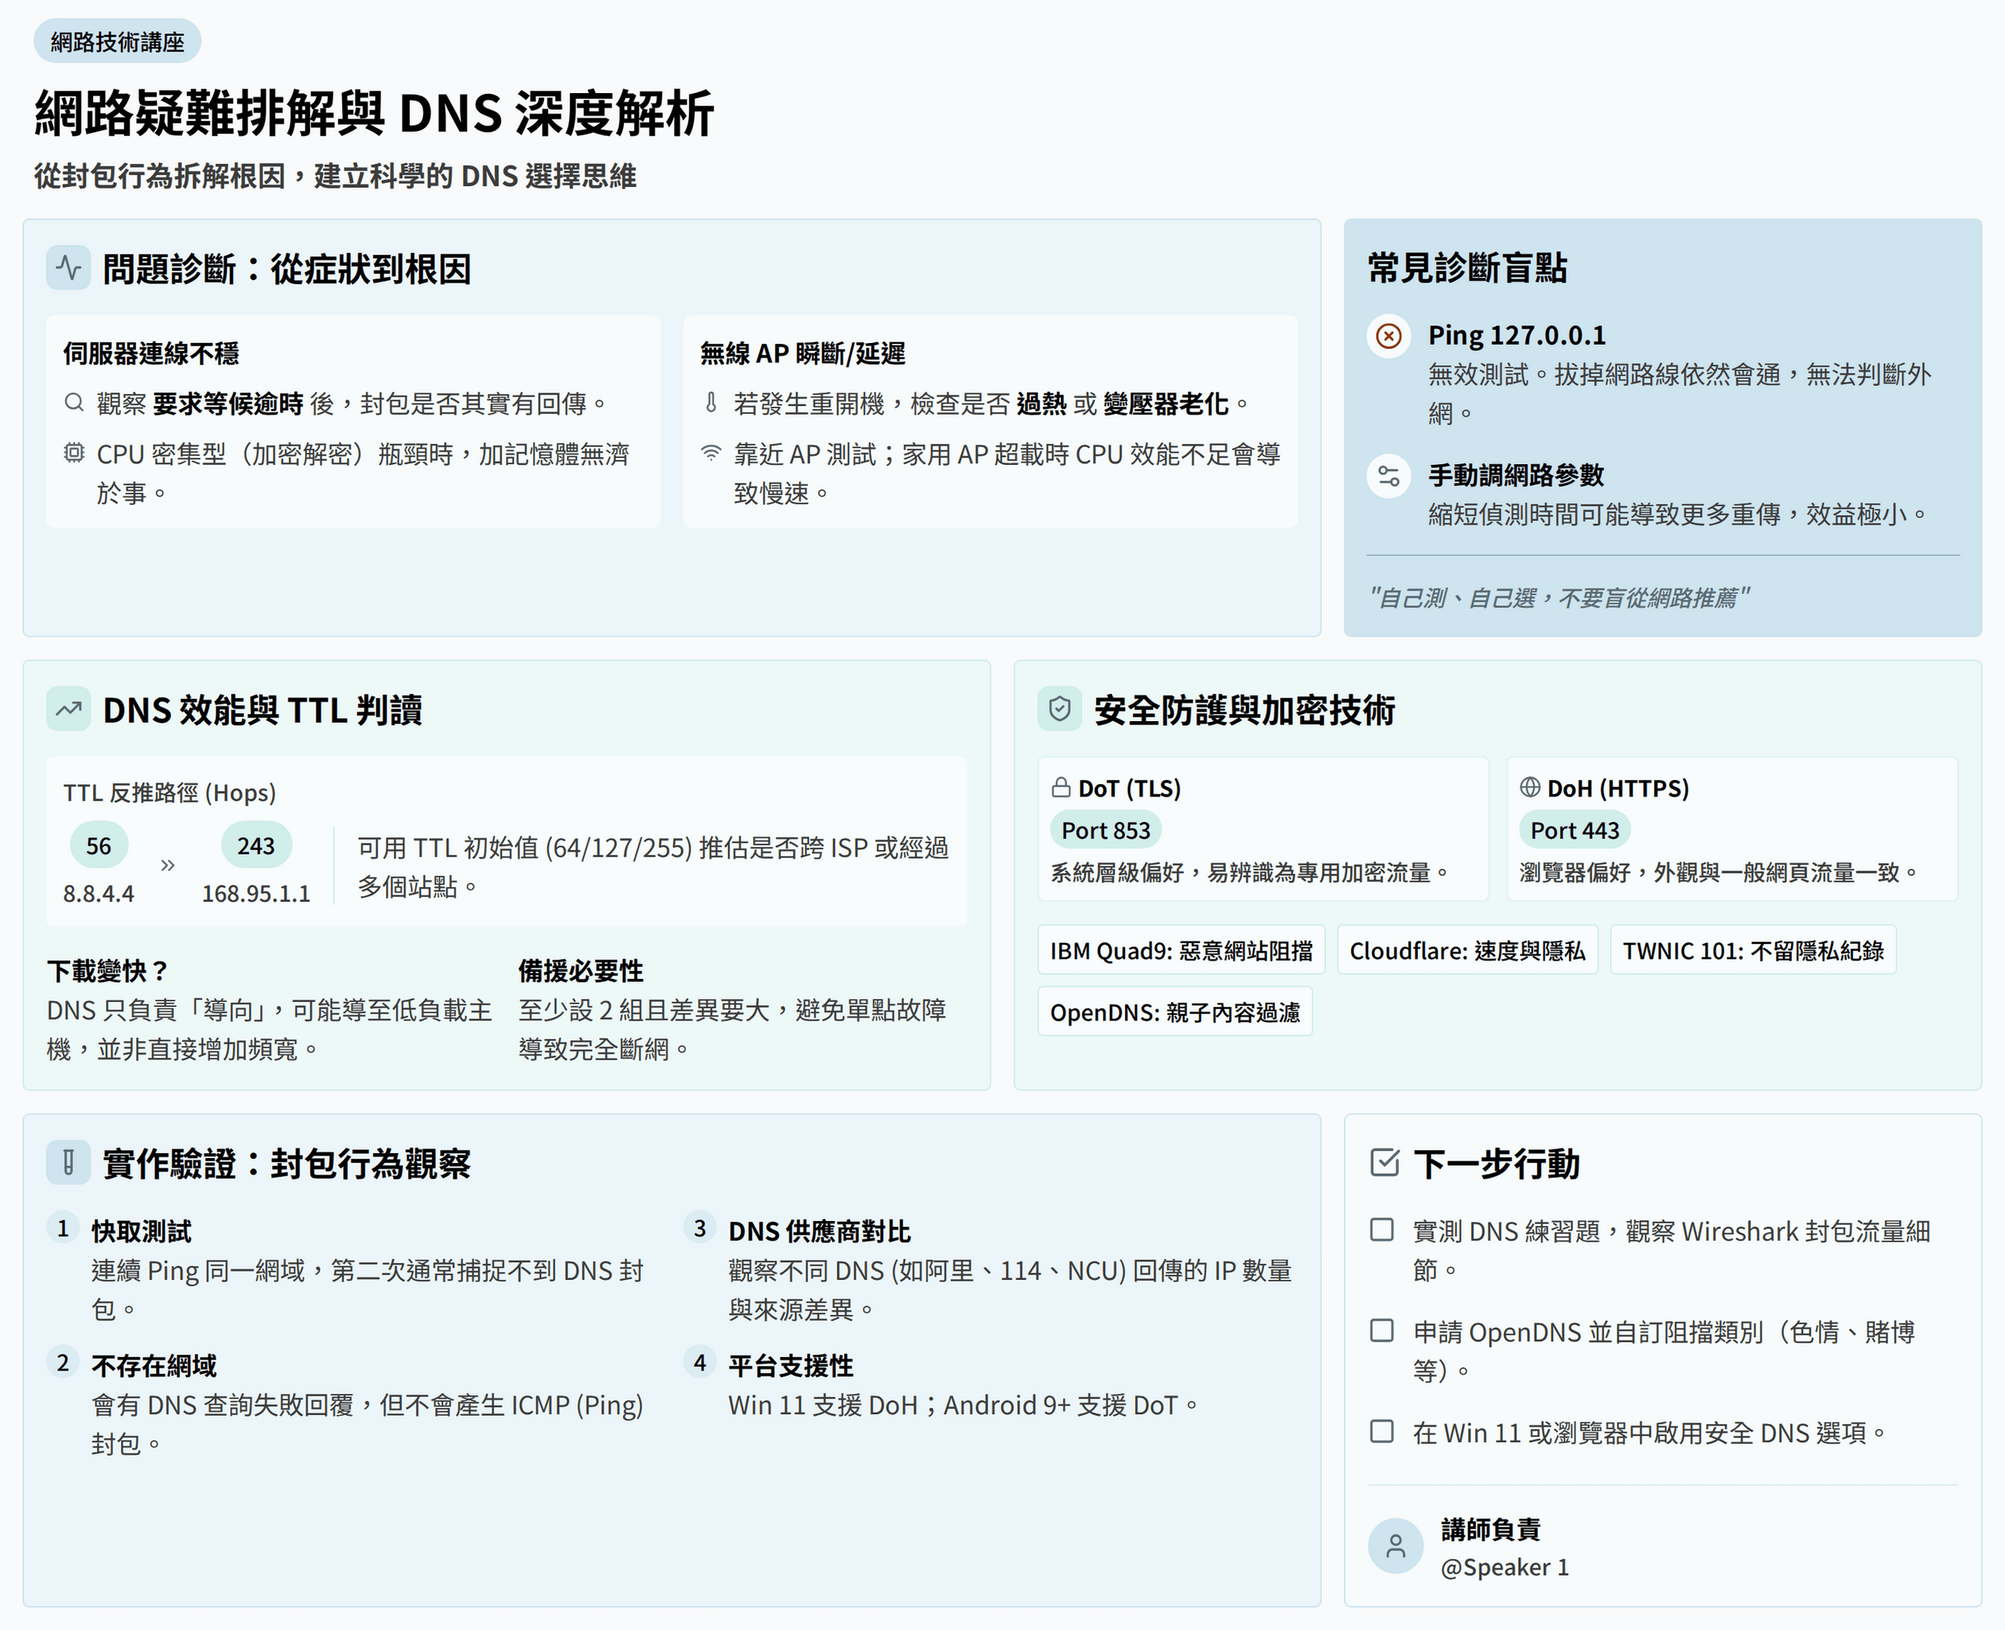Check the 申請 OpenDNS 阻擋類別 checkbox
The width and height of the screenshot is (2005, 1630).
(x=1382, y=1331)
